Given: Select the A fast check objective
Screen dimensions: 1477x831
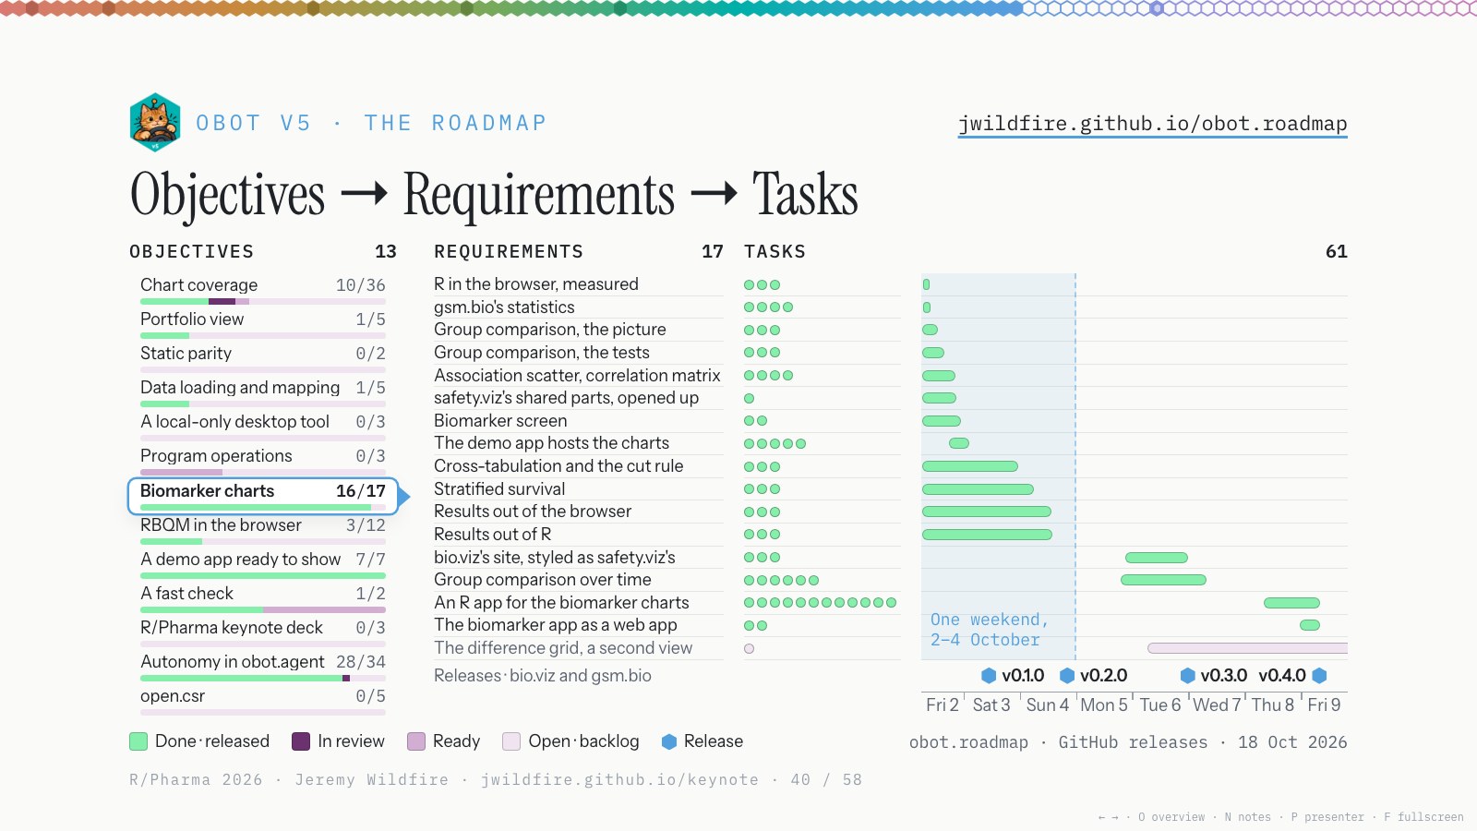Looking at the screenshot, I should click(262, 597).
